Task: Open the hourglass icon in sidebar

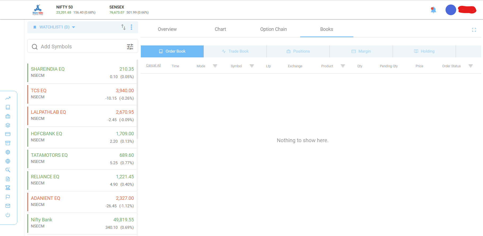Action: click(8, 188)
